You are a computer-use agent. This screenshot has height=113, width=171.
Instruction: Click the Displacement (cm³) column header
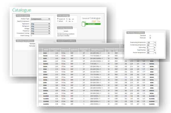point(55,50)
